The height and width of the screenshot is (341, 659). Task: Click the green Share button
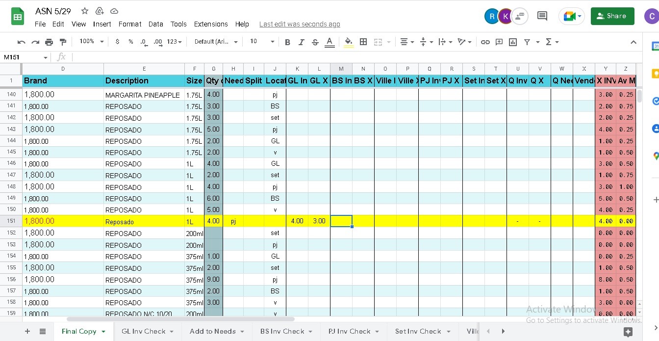(x=612, y=16)
